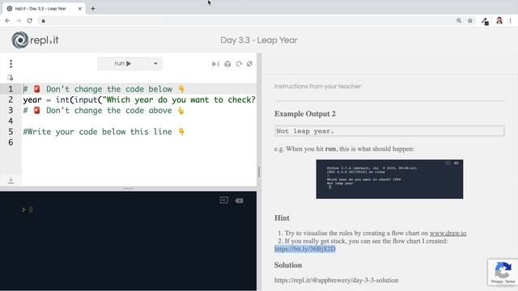This screenshot has width=518, height=291.
Task: Close the Day 3.3 Leap Year tab
Action: 79,9
